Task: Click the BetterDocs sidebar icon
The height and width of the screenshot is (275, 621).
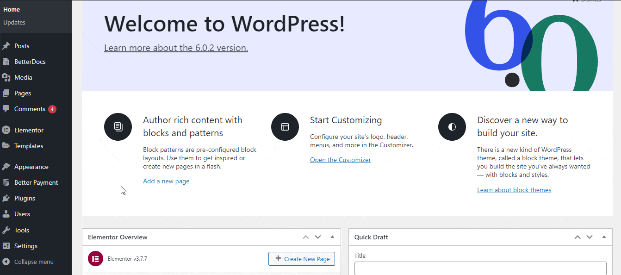Action: [x=6, y=62]
